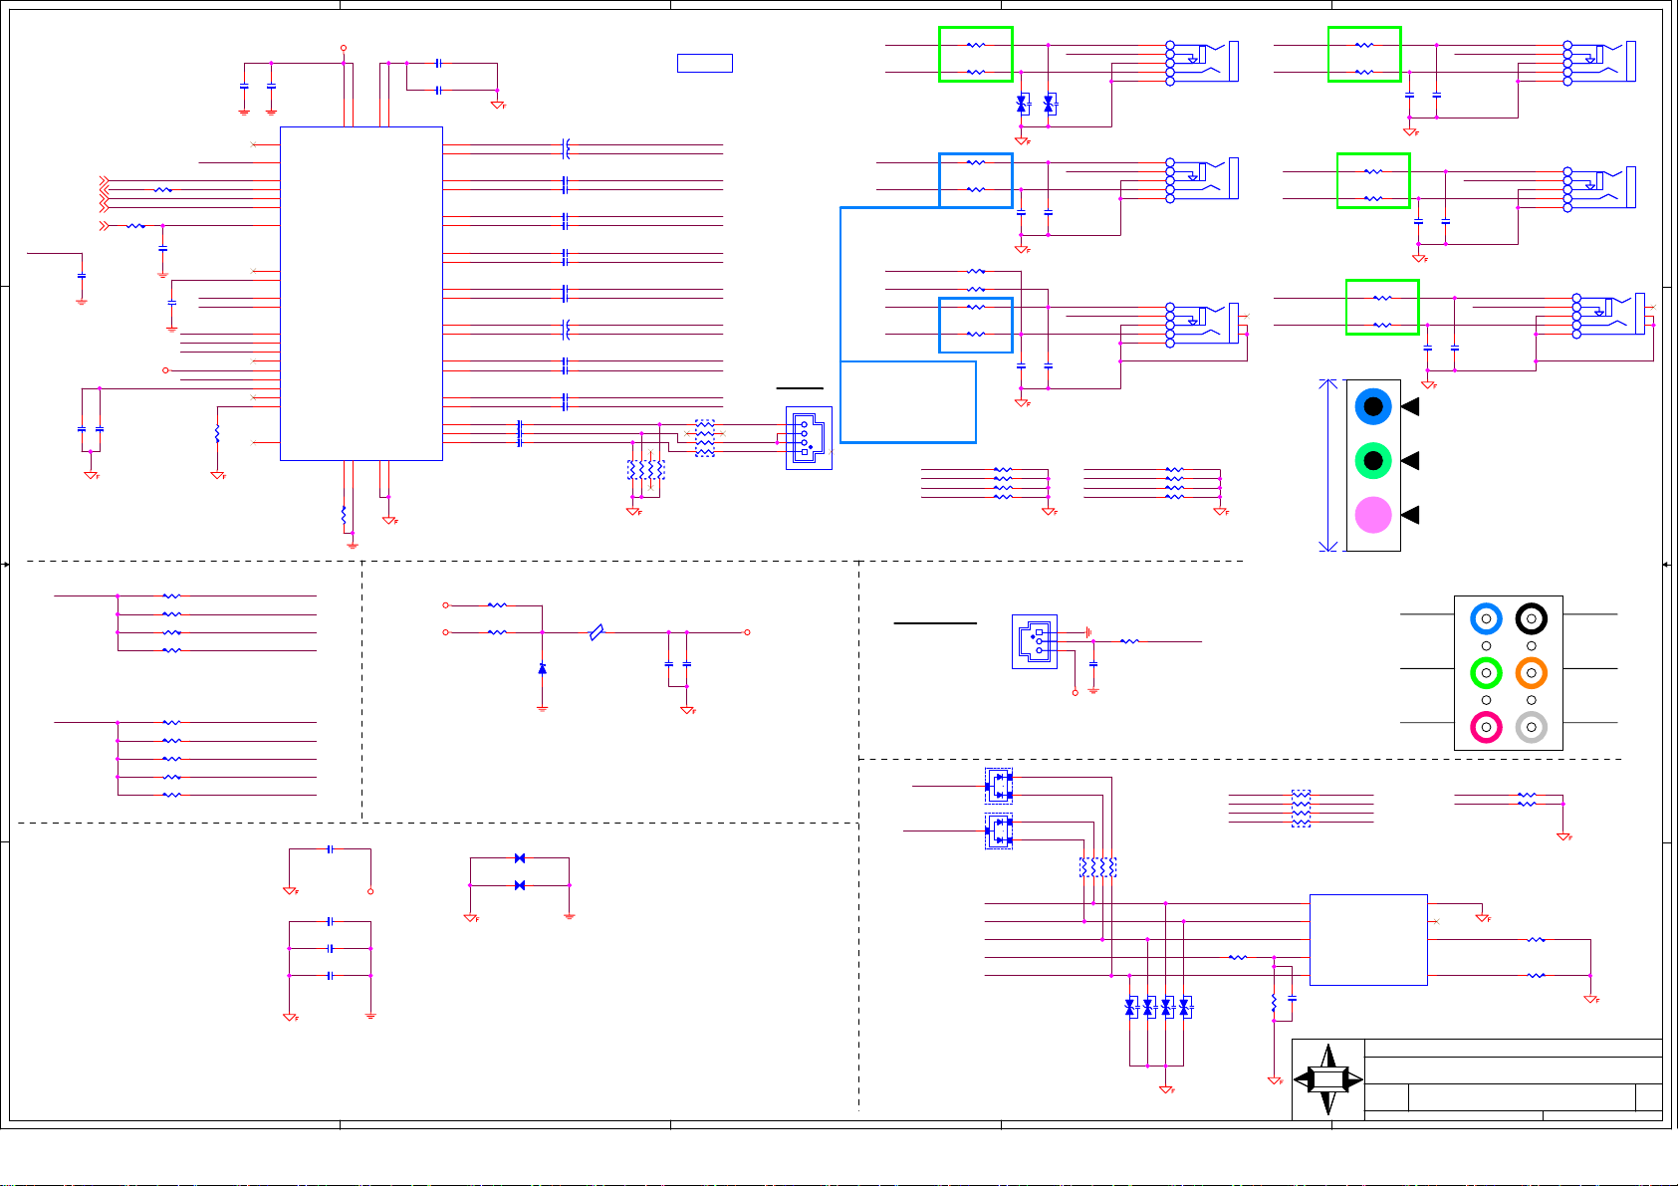Select the magenta ring jack in six-jack panel
The height and width of the screenshot is (1186, 1678).
point(1486,727)
